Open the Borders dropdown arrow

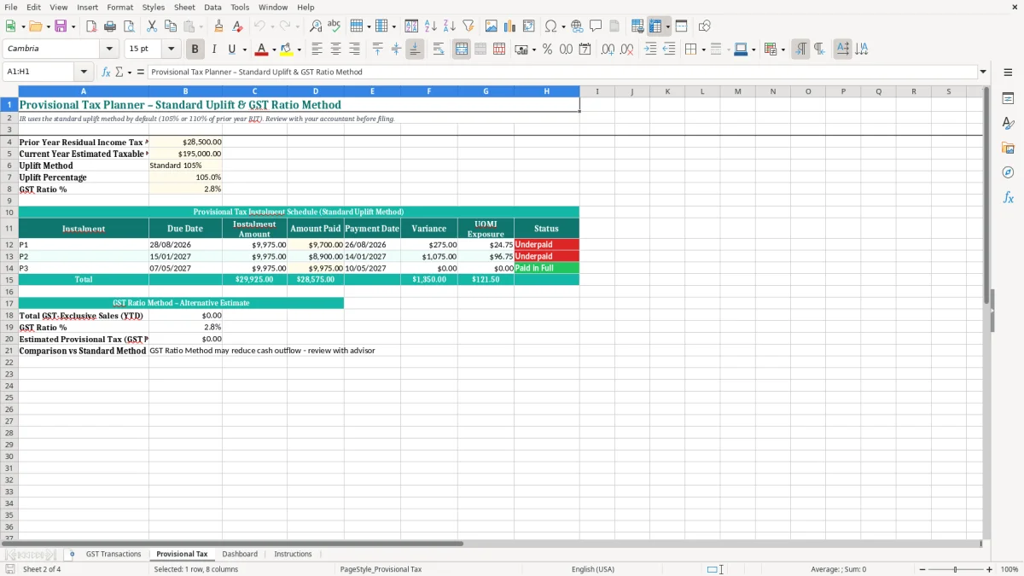[x=703, y=49]
